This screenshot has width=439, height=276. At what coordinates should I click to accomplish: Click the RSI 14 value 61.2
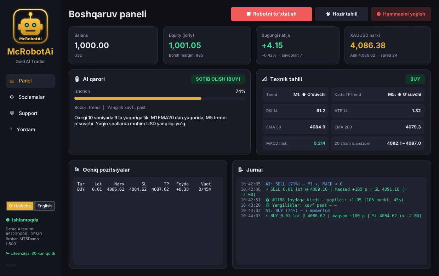click(x=321, y=111)
